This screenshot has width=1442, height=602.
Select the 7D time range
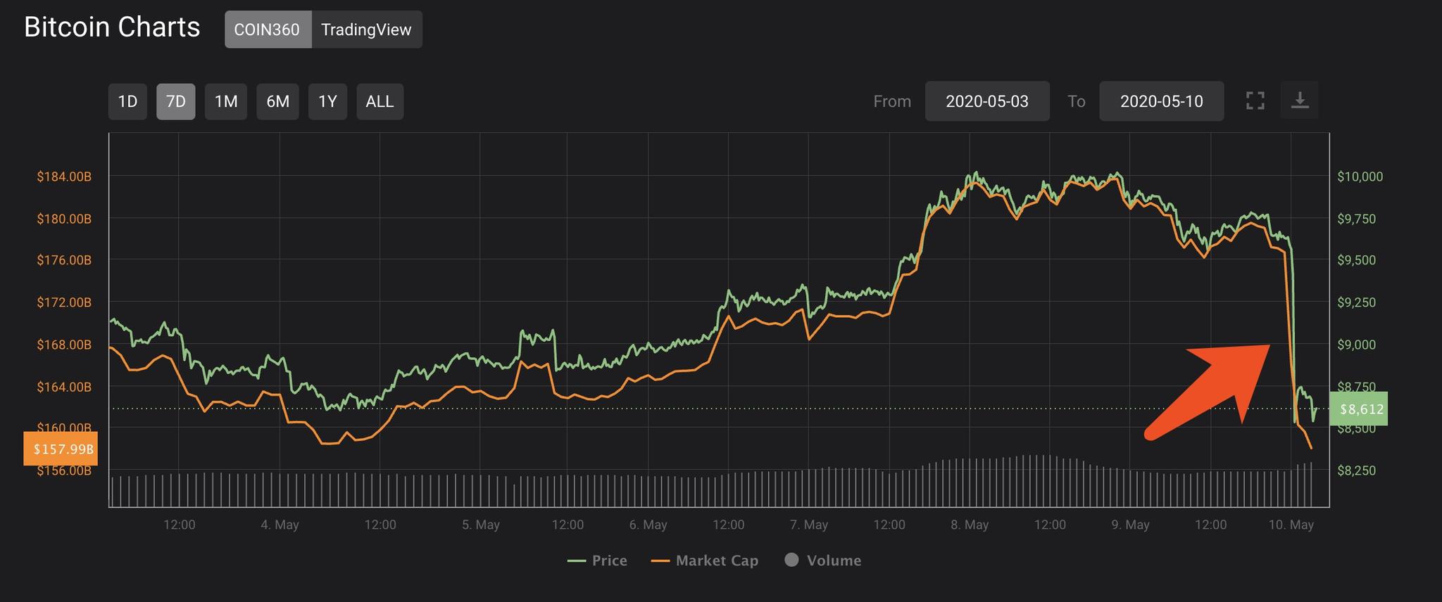click(x=175, y=101)
